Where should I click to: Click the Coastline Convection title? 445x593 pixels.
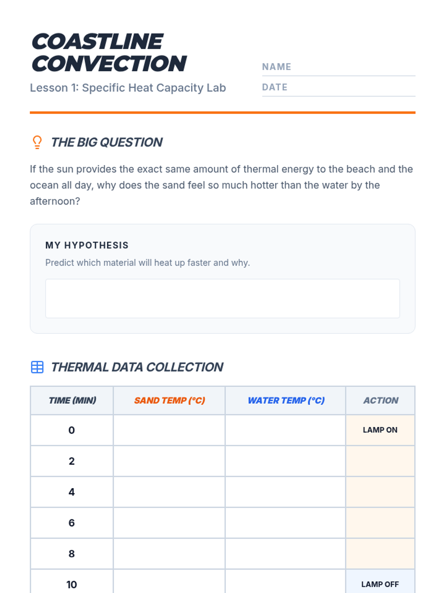[109, 52]
